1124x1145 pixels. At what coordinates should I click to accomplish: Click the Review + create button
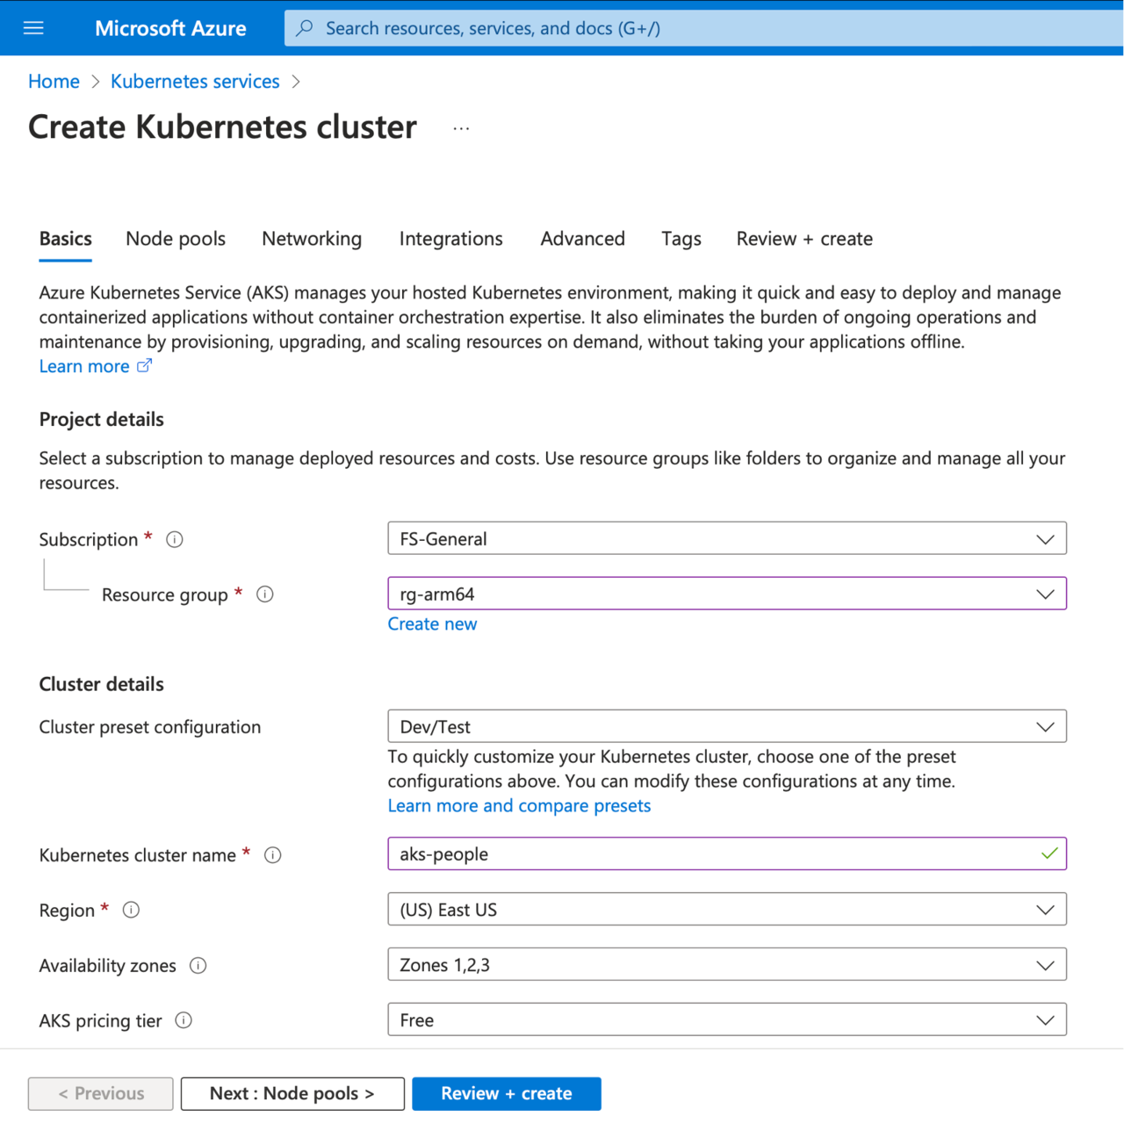tap(507, 1093)
